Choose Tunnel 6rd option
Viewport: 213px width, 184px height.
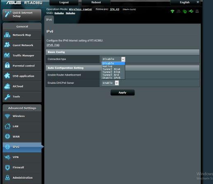(x=113, y=75)
